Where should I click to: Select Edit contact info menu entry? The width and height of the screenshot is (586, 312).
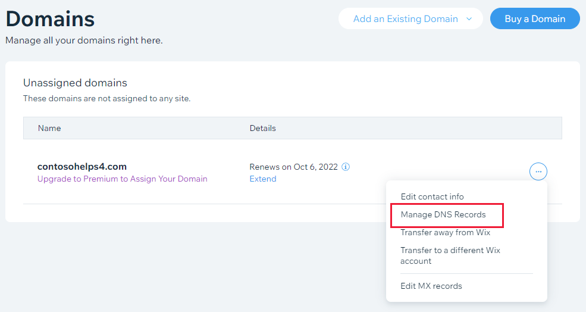click(x=432, y=196)
